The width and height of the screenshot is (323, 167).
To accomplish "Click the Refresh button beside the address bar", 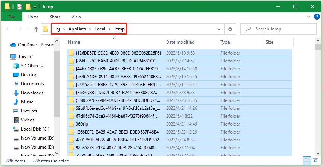I will pos(230,29).
